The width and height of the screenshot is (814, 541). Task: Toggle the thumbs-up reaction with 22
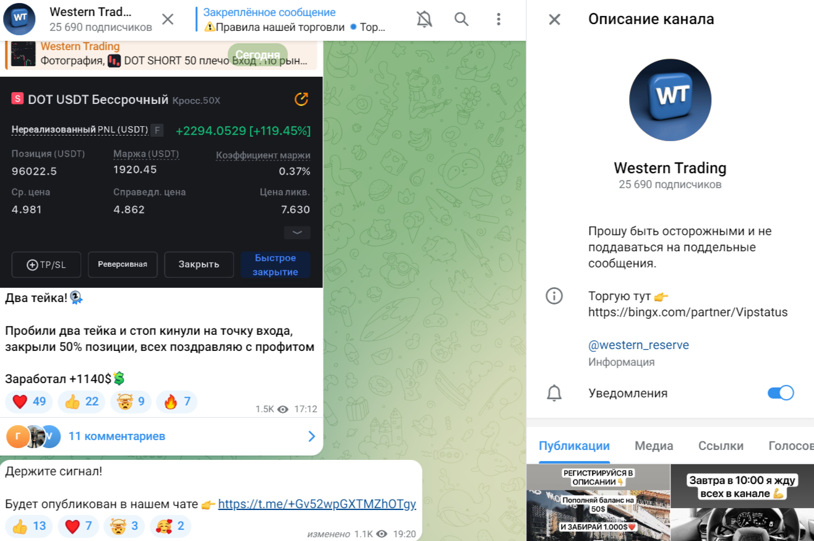click(82, 402)
